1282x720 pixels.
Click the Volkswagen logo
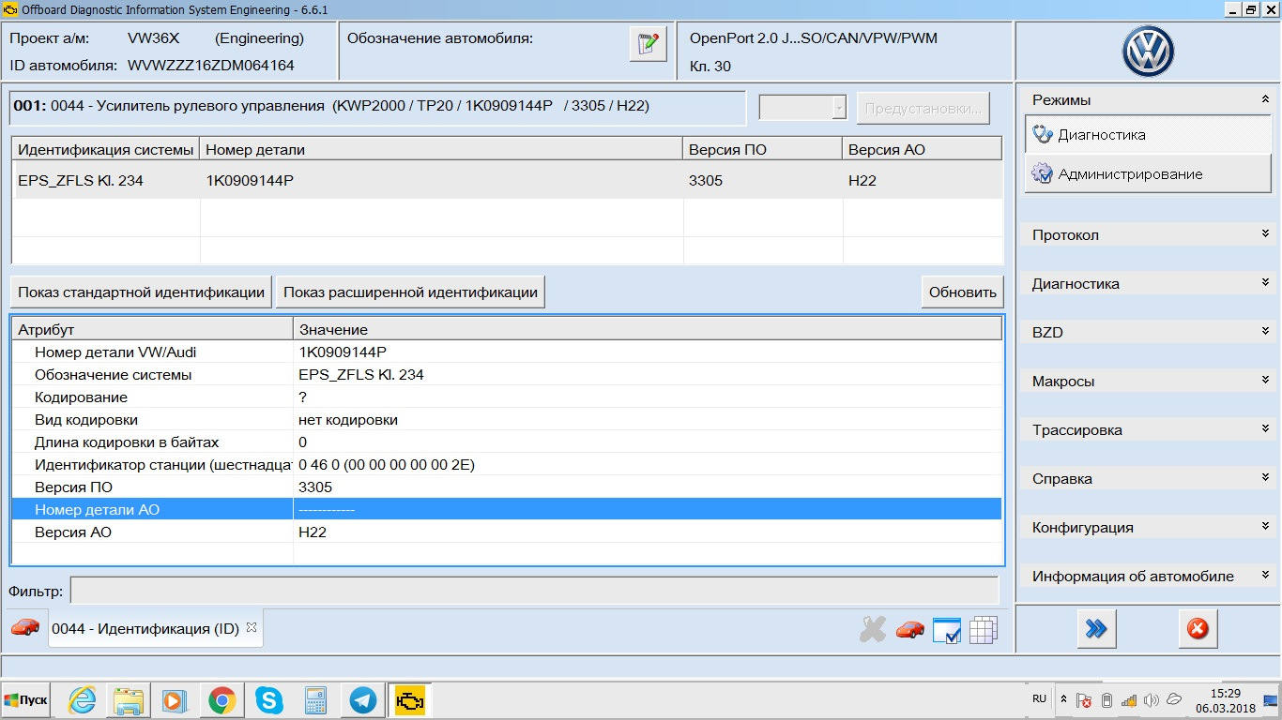[x=1148, y=52]
